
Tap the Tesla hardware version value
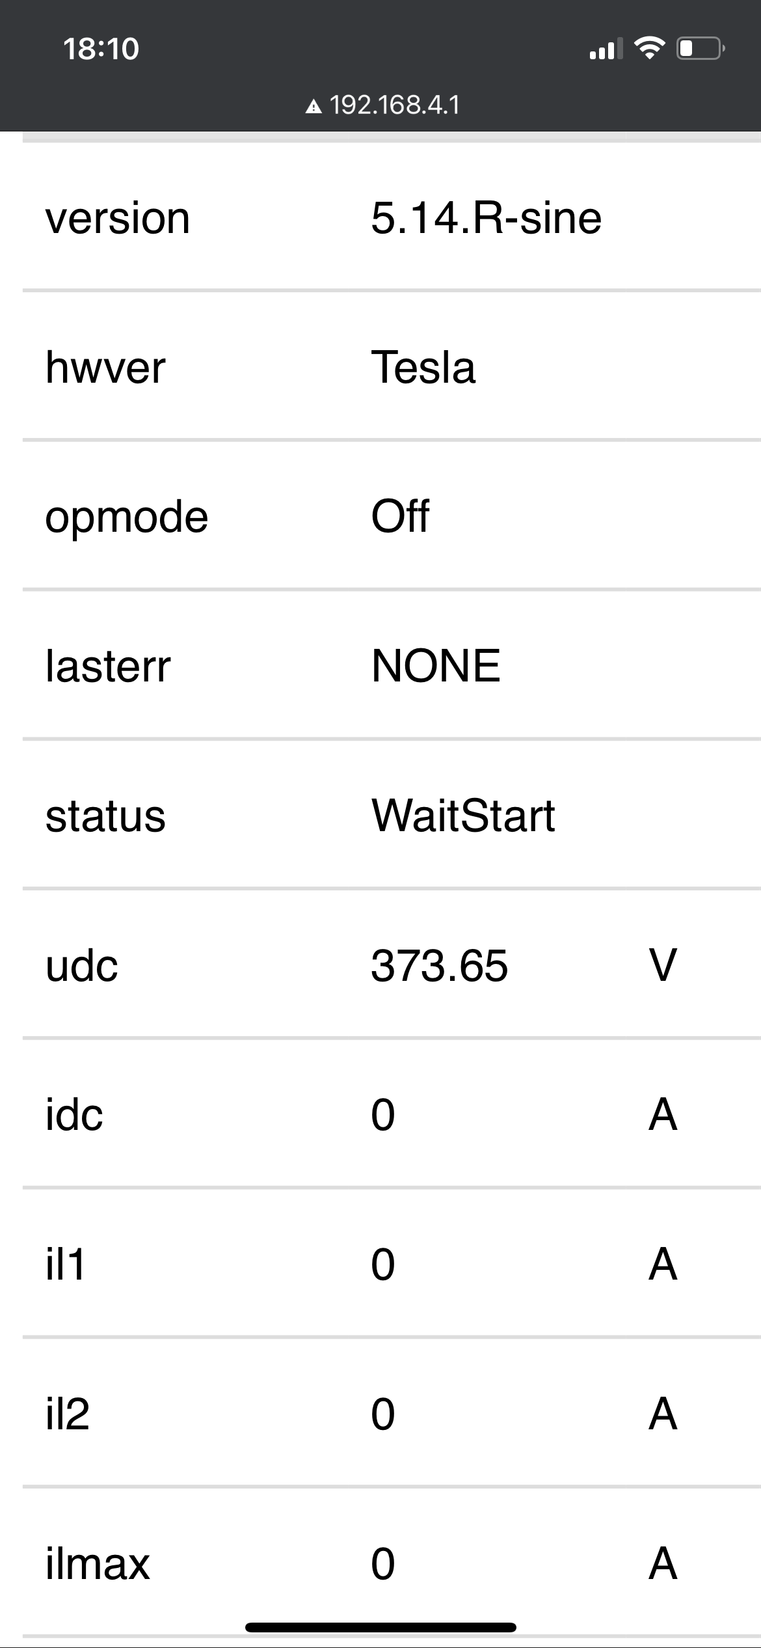423,367
